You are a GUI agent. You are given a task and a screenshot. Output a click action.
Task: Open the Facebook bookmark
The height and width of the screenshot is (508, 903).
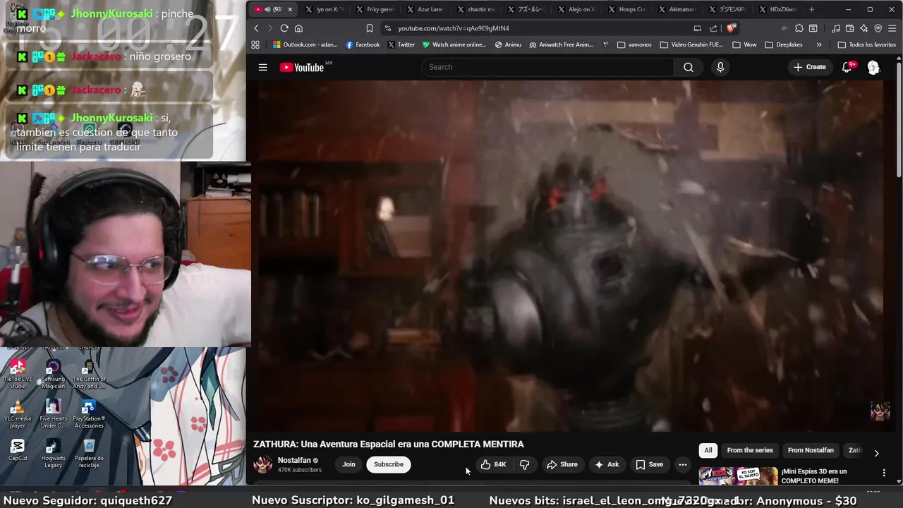pos(363,44)
